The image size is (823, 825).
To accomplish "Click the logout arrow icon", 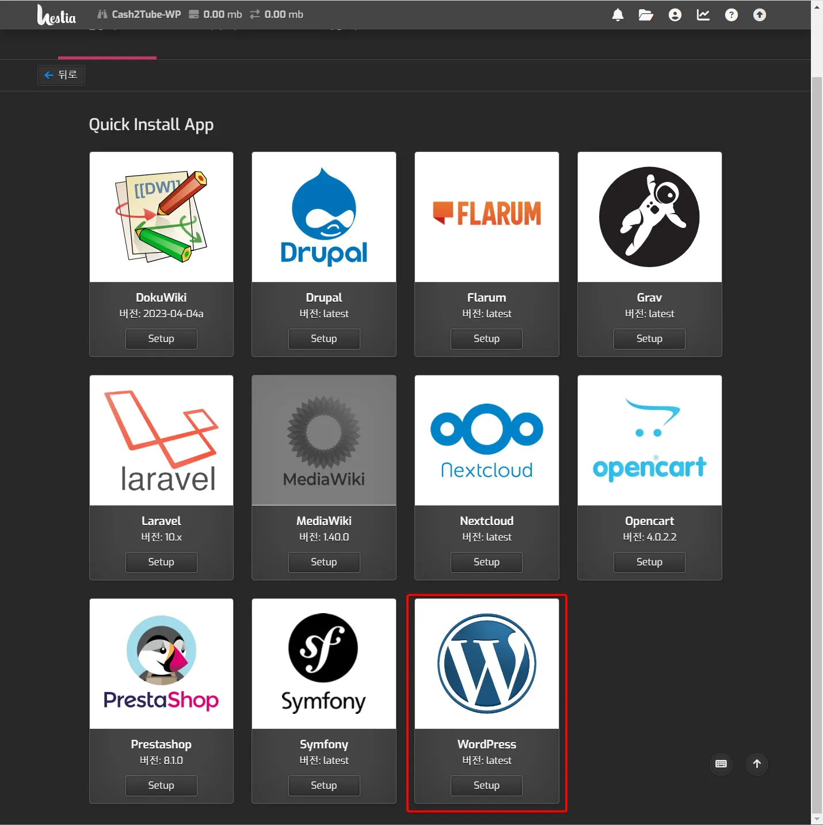I will click(x=760, y=15).
